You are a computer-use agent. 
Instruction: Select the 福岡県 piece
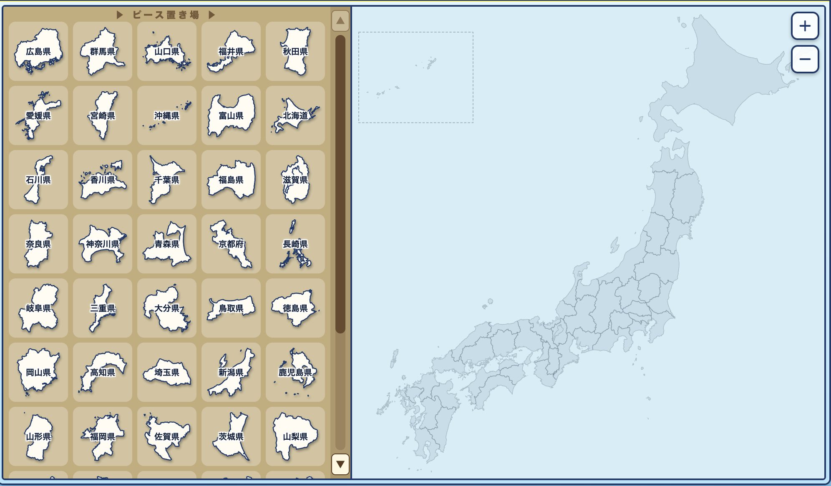103,436
